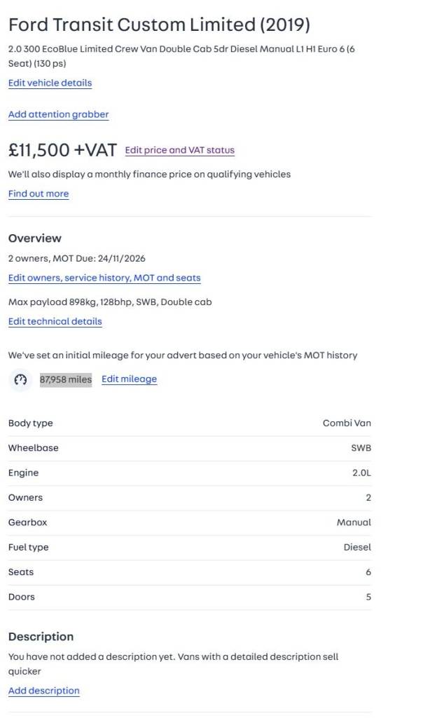Click the Overview section heading
This screenshot has height=718, width=423.
[35, 238]
